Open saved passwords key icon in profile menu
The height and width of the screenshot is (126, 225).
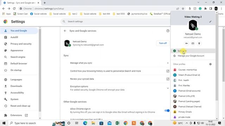(x=187, y=43)
